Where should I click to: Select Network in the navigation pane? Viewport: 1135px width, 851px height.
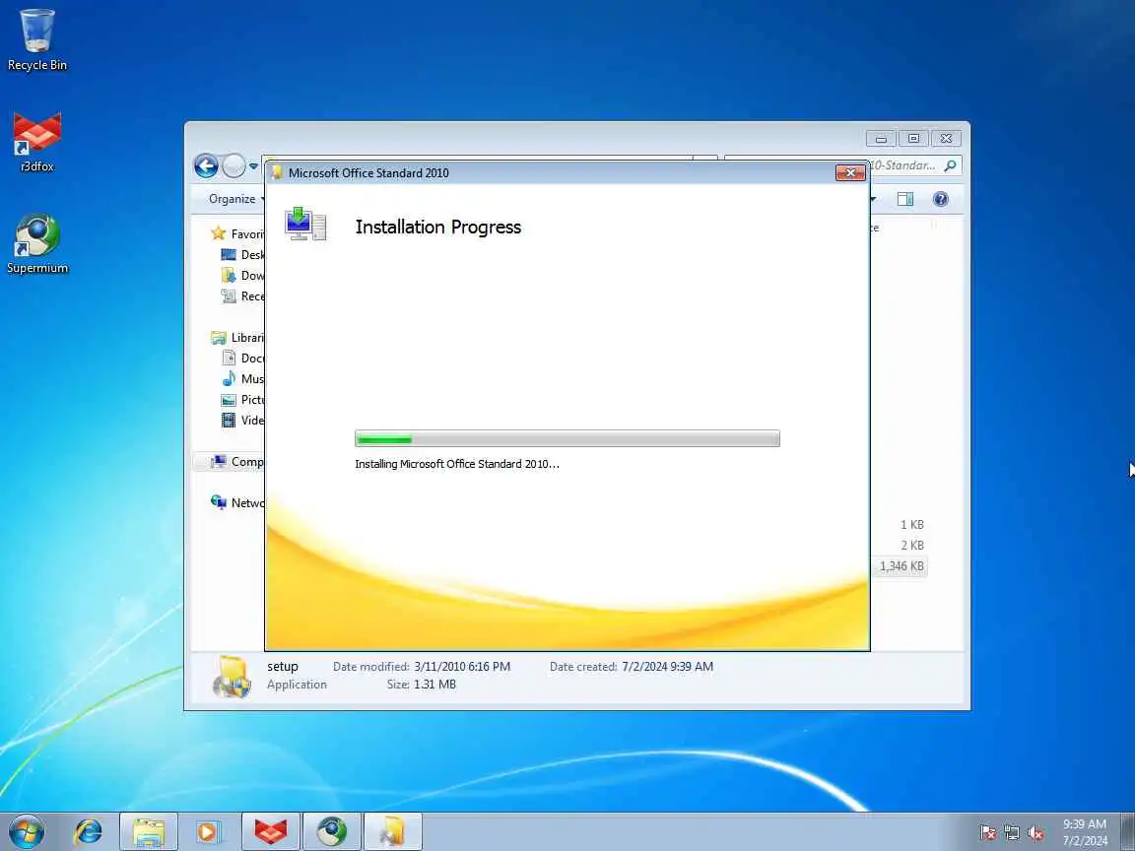pos(236,503)
